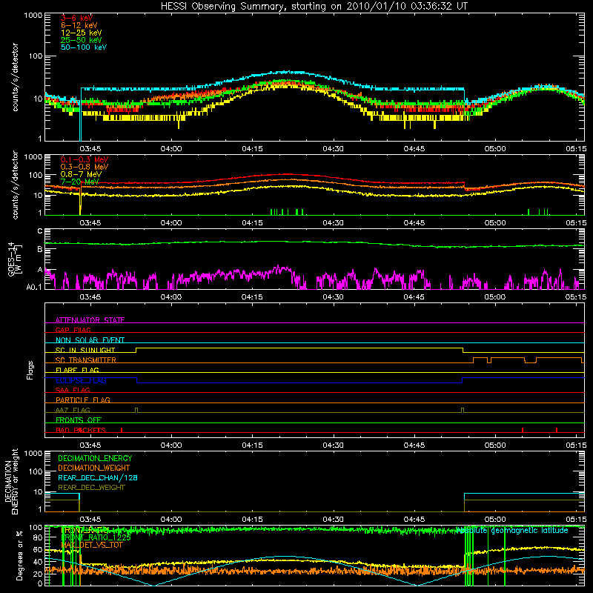Select the FRONTS_OFF flag label
Image resolution: width=593 pixels, height=593 pixels.
(79, 420)
